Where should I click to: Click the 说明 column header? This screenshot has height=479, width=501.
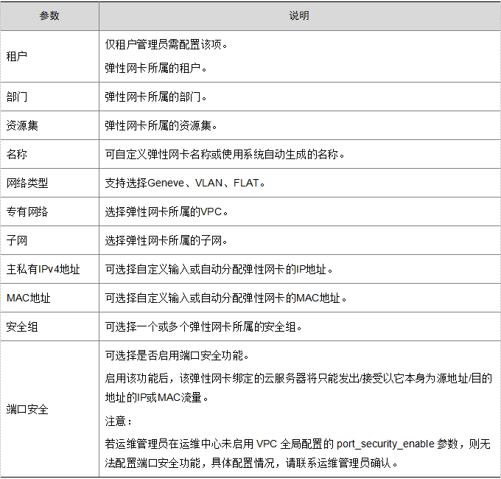coord(299,15)
